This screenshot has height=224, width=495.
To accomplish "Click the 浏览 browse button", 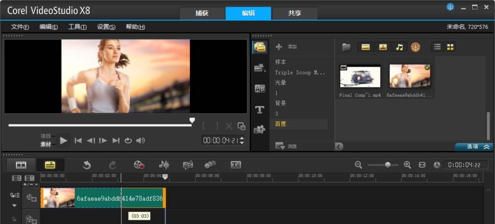I will tap(286, 146).
